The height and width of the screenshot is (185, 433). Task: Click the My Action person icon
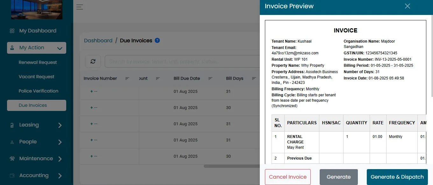coord(12,48)
